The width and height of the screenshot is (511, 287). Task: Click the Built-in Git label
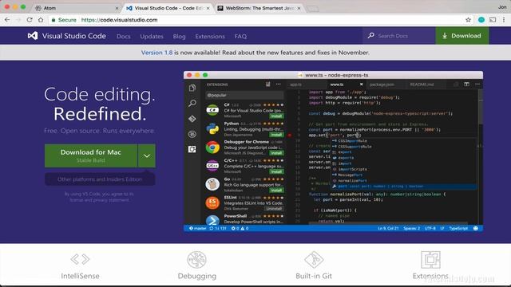(x=314, y=276)
